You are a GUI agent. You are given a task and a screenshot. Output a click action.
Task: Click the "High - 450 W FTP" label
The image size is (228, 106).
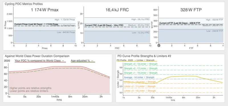(214, 20)
